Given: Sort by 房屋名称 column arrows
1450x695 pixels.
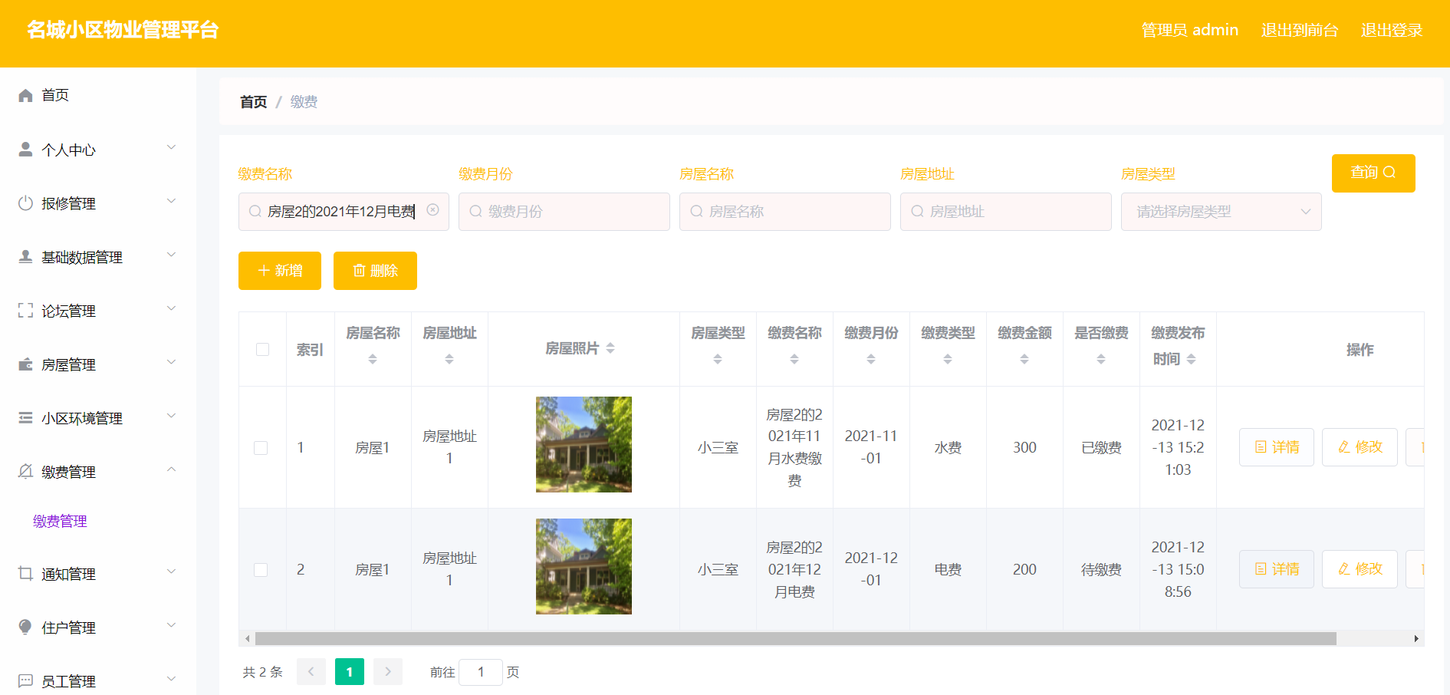Looking at the screenshot, I should pyautogui.click(x=373, y=359).
